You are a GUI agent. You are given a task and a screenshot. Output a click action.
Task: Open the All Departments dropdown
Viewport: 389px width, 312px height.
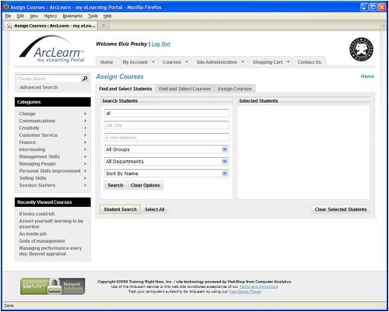(166, 161)
